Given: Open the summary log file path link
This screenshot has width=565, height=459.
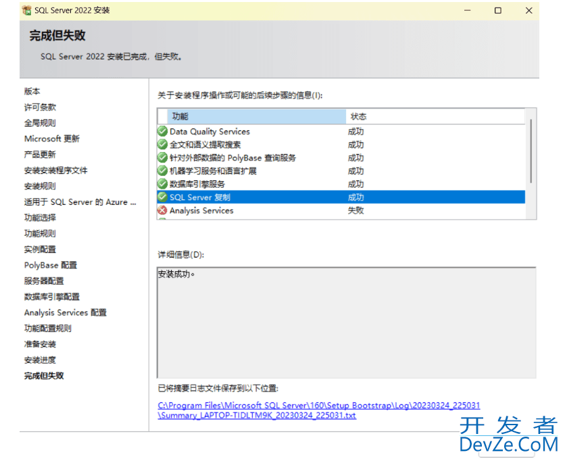Looking at the screenshot, I should [x=319, y=410].
